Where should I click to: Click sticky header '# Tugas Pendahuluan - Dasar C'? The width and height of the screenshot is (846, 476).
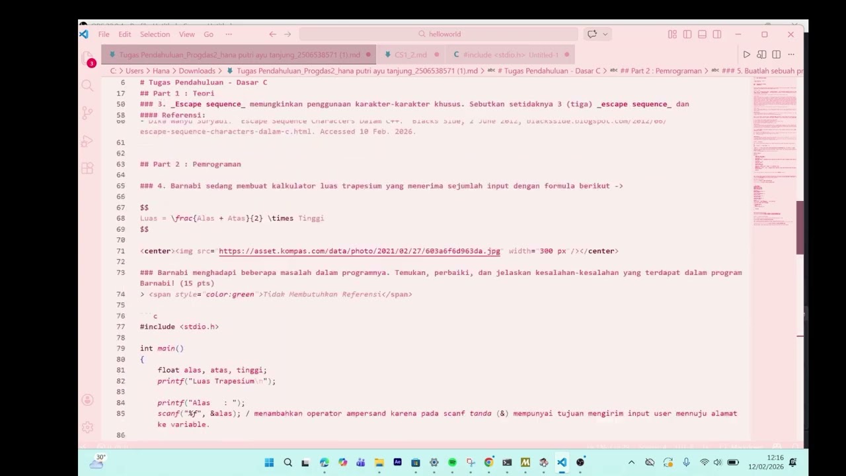(204, 83)
